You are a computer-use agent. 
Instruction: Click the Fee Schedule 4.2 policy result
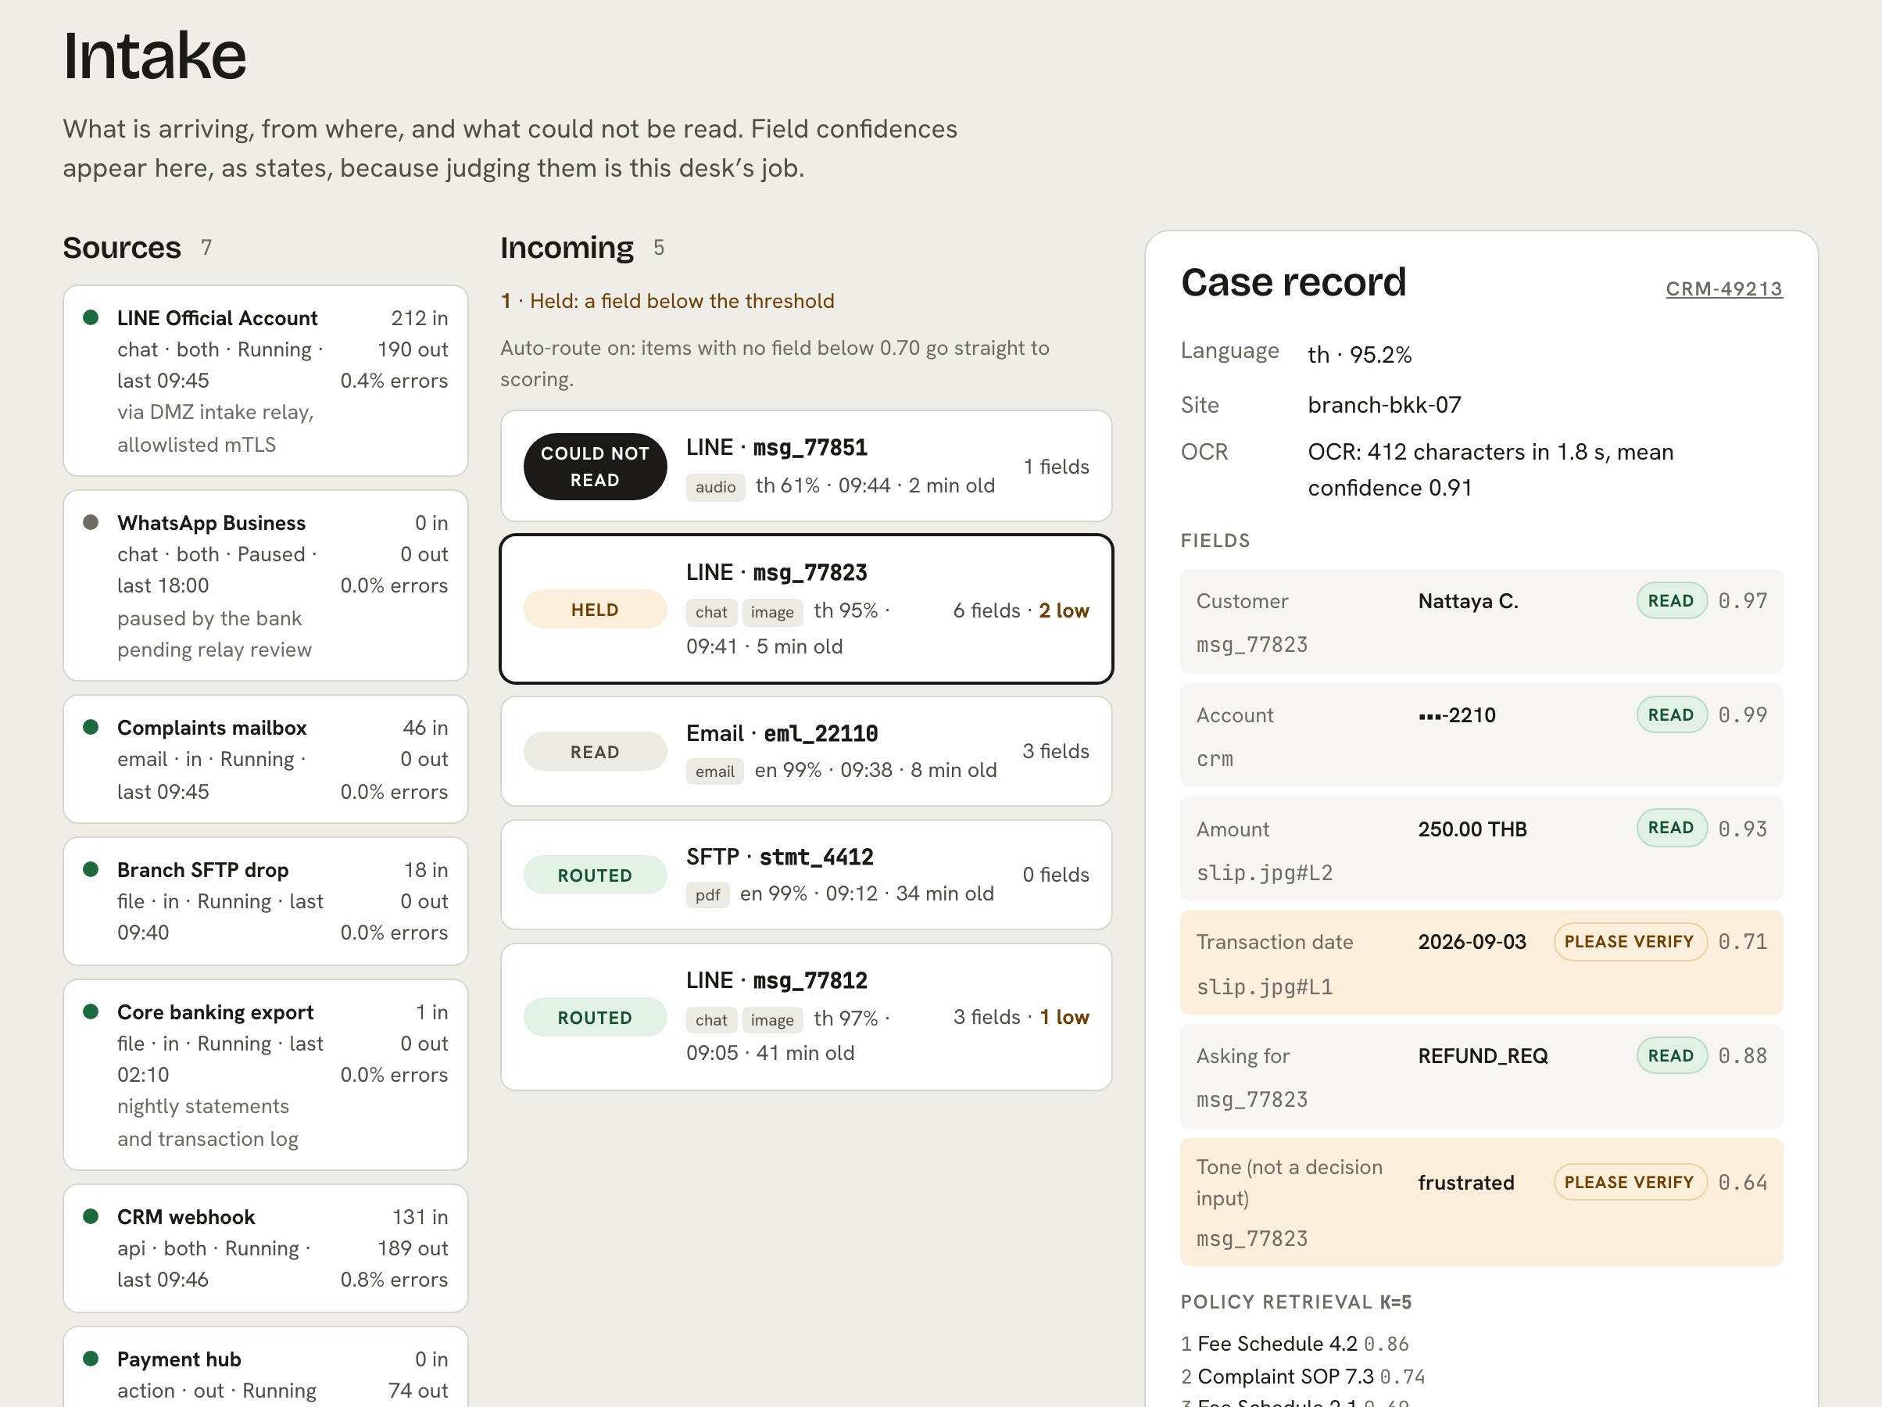coord(1295,1343)
